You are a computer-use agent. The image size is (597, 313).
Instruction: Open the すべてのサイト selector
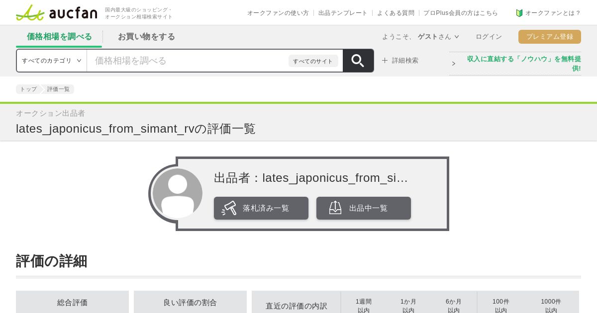coord(313,61)
